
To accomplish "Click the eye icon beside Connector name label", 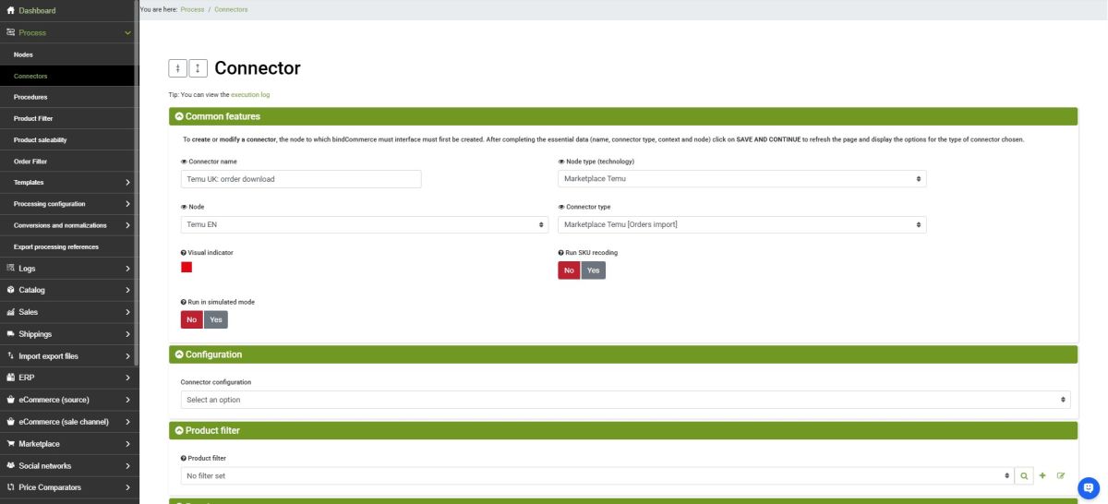I will (x=184, y=162).
